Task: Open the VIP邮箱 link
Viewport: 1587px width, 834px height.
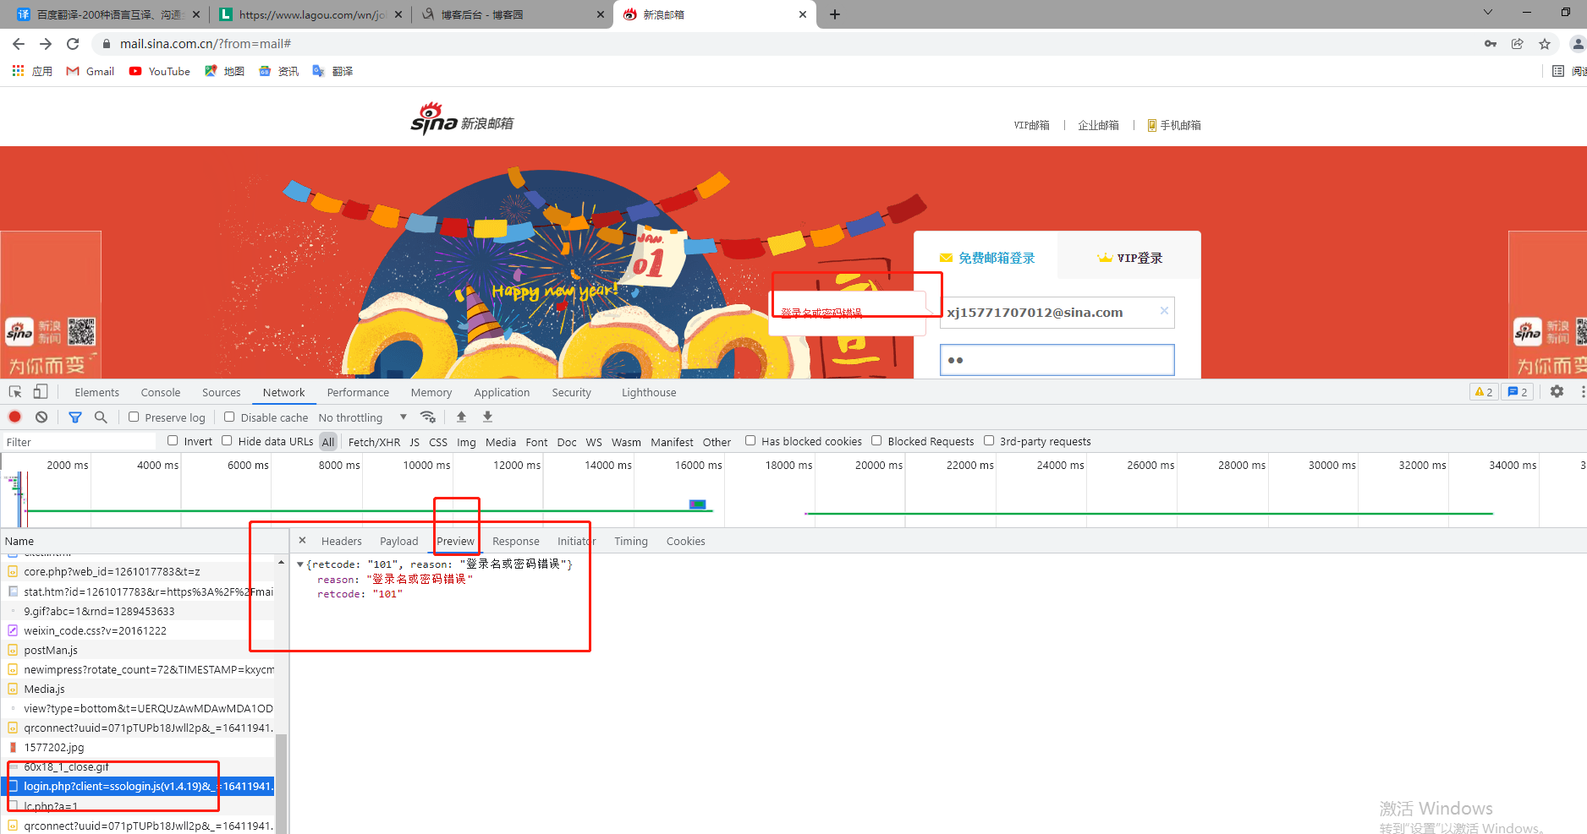Action: [1031, 125]
